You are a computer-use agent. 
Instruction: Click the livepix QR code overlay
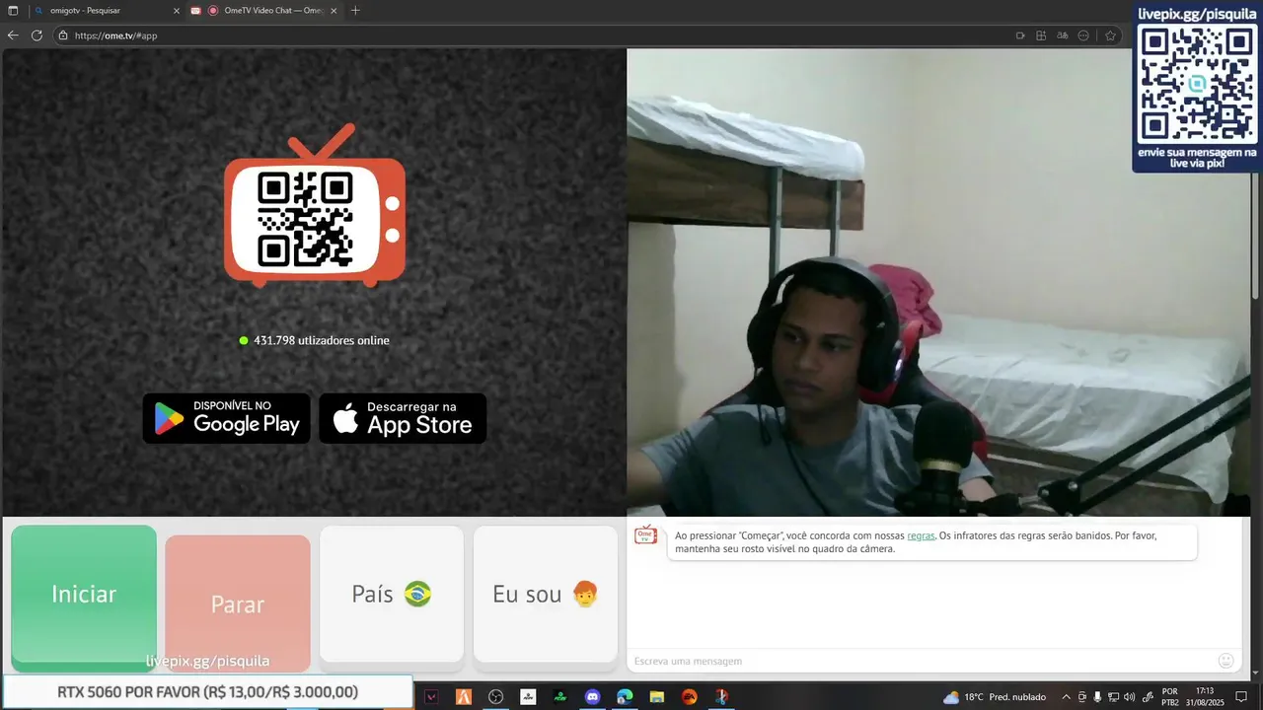coord(1197,84)
